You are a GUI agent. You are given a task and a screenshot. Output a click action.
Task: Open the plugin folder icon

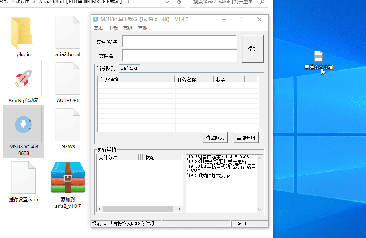tap(22, 33)
